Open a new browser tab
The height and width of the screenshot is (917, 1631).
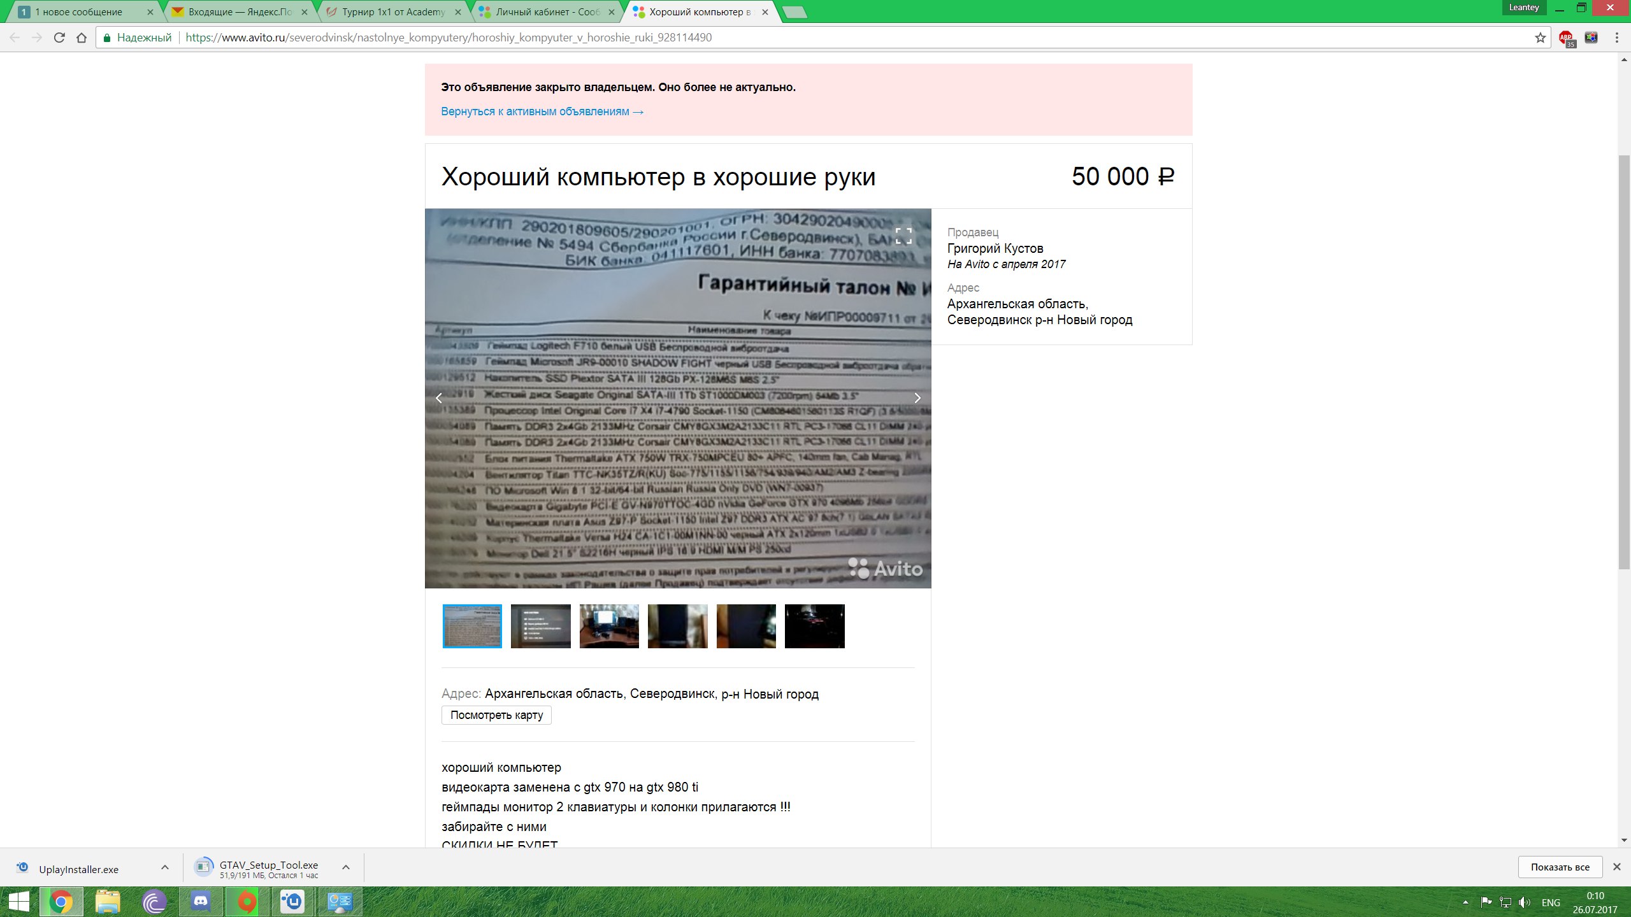[x=794, y=12]
